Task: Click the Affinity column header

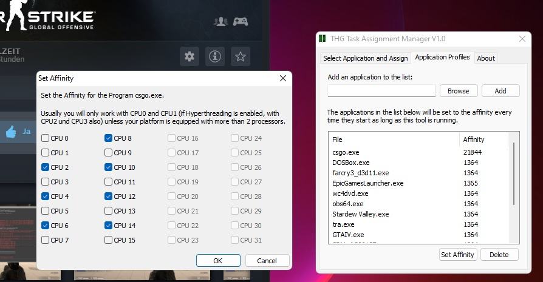Action: (484, 139)
